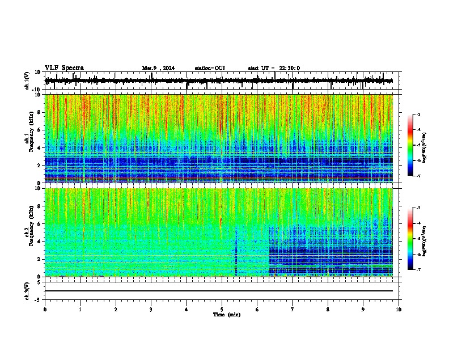
Task: Click time axis tick label "7"
Action: click(293, 310)
